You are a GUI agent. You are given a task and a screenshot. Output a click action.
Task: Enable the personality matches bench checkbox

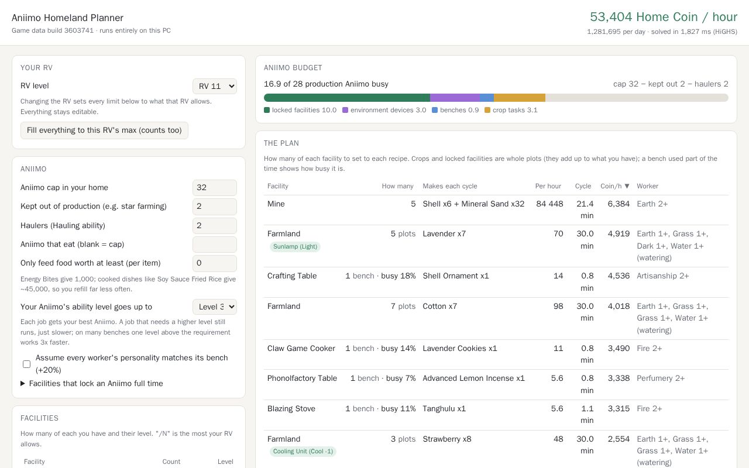click(26, 364)
